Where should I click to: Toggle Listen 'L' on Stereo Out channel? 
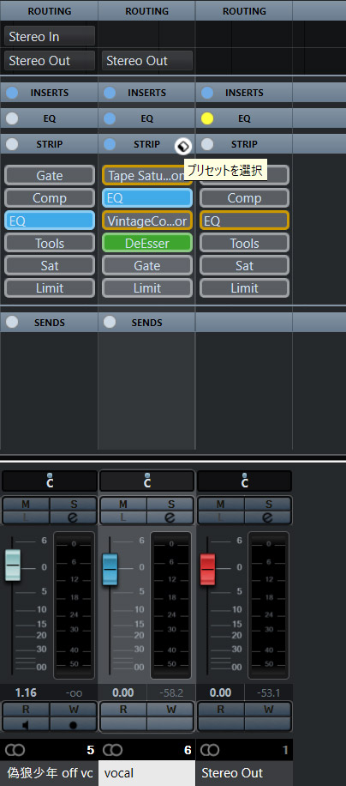[x=221, y=517]
